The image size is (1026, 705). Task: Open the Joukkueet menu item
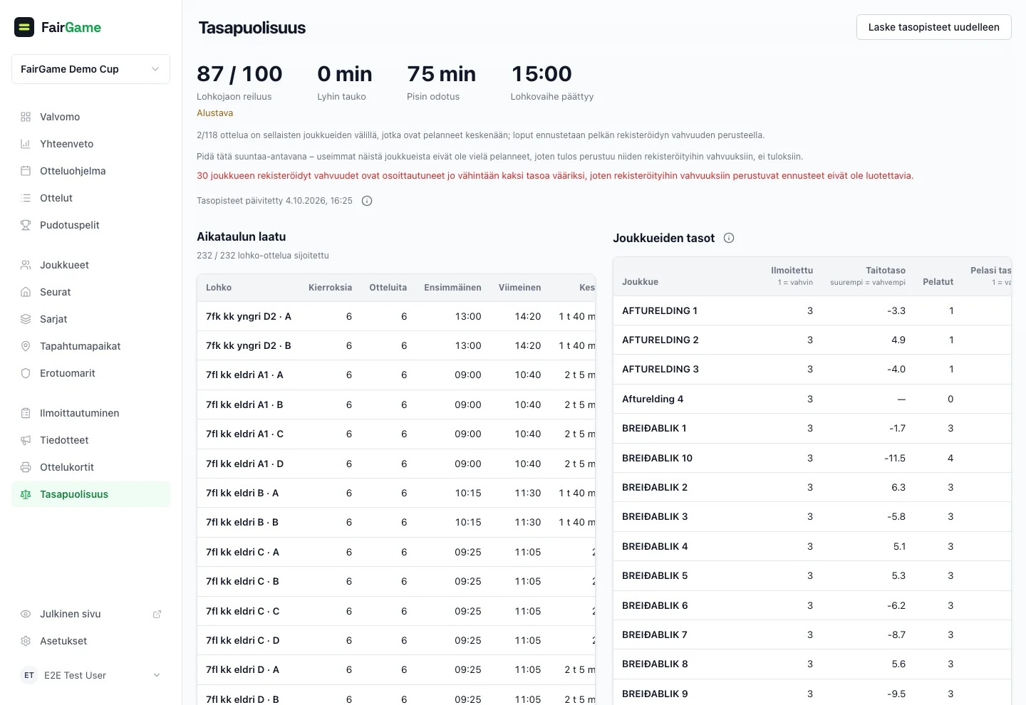tap(90, 265)
